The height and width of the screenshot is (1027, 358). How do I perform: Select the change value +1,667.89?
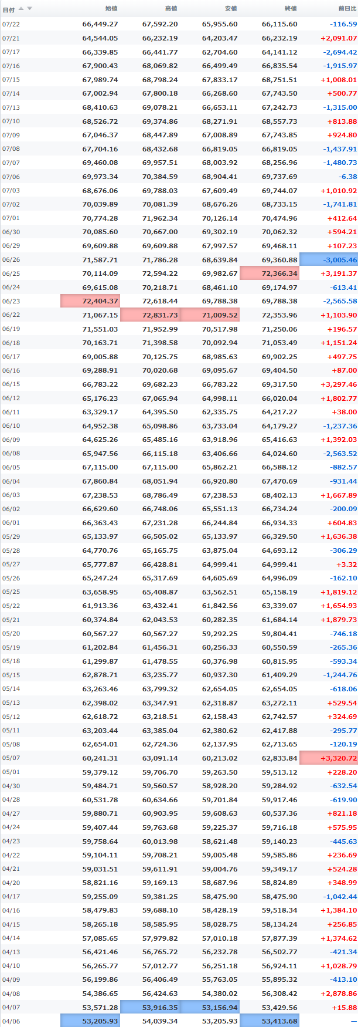coord(339,495)
